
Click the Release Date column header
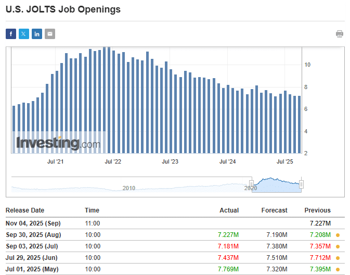click(25, 210)
